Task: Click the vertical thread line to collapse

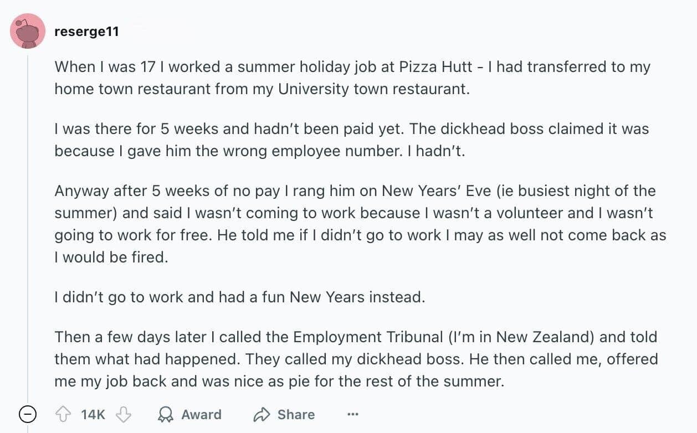Action: click(28, 221)
